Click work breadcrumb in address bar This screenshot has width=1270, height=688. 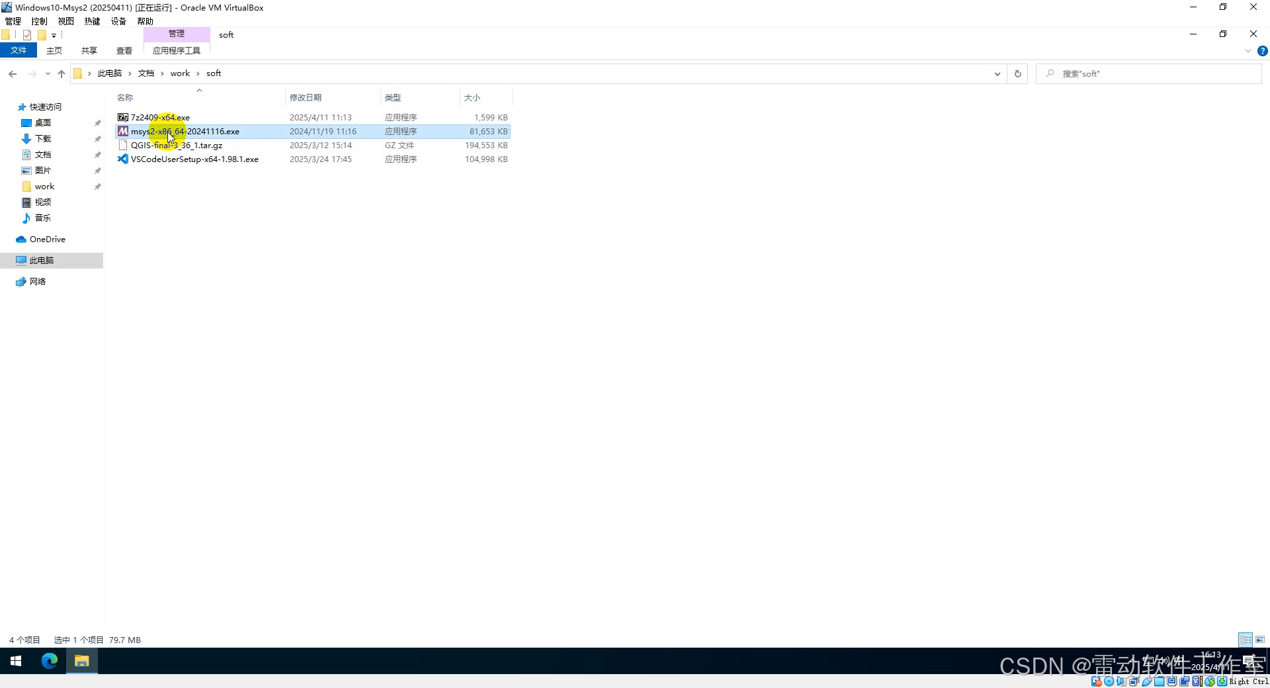click(180, 73)
